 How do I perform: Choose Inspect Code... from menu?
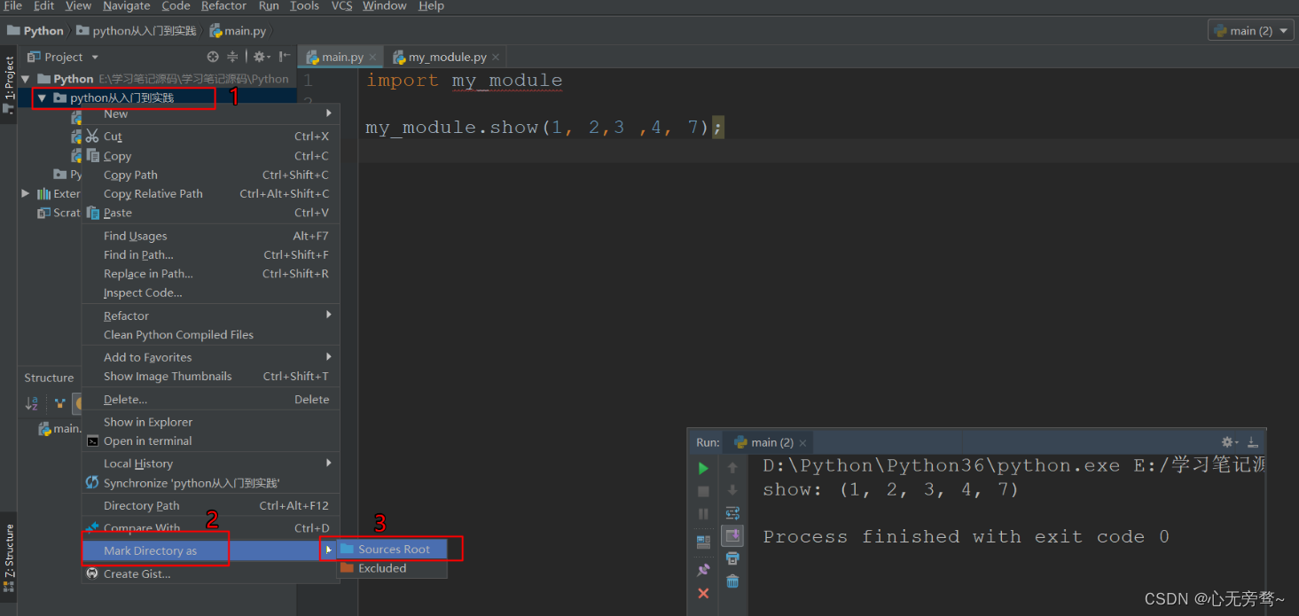tap(211, 292)
